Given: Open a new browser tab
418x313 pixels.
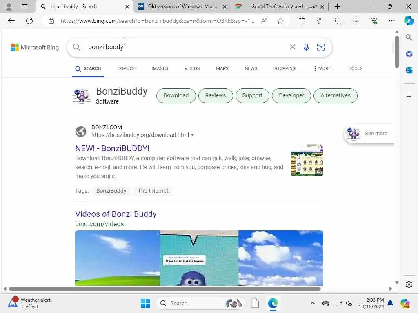Looking at the screenshot, I should (337, 7).
